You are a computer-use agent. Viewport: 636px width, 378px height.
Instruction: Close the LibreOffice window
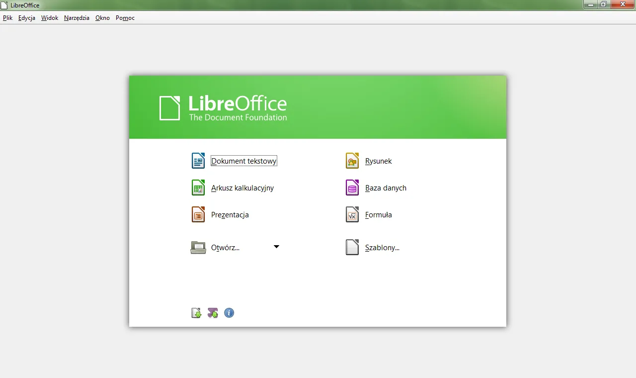[x=623, y=4]
